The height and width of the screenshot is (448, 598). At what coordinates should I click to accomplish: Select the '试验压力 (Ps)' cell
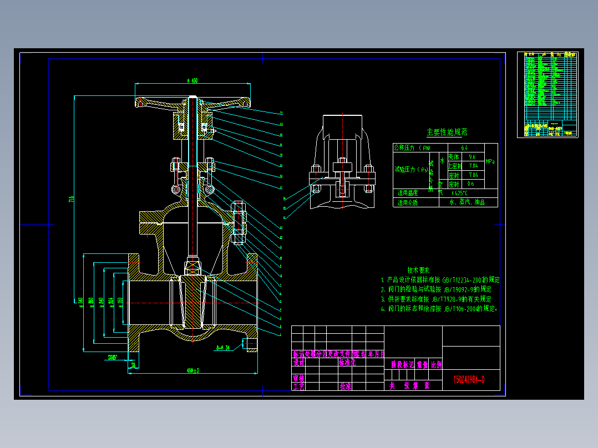(x=411, y=170)
